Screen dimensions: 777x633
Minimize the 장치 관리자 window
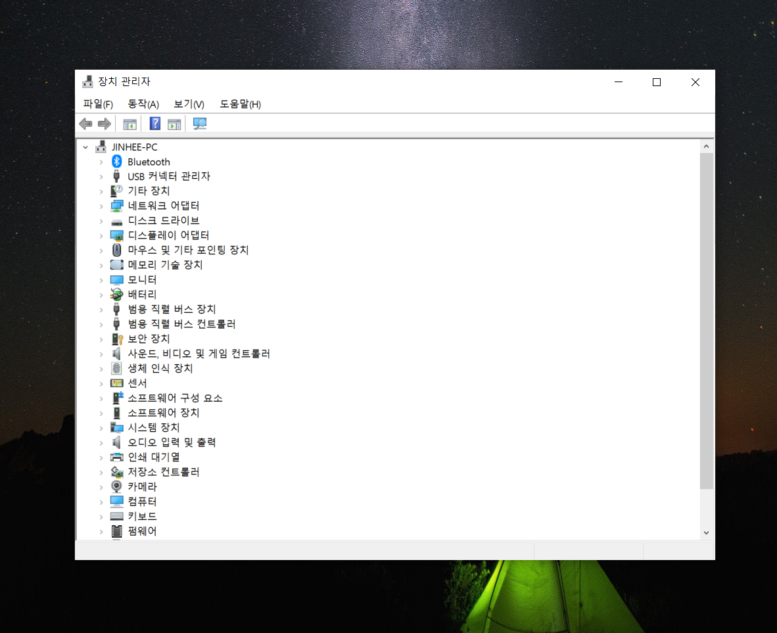tap(619, 82)
